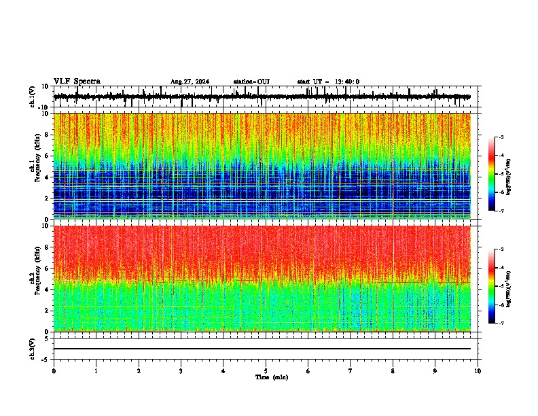Click the ch.1 colorbar "-3" tick label
538x416 pixels.
click(x=501, y=137)
